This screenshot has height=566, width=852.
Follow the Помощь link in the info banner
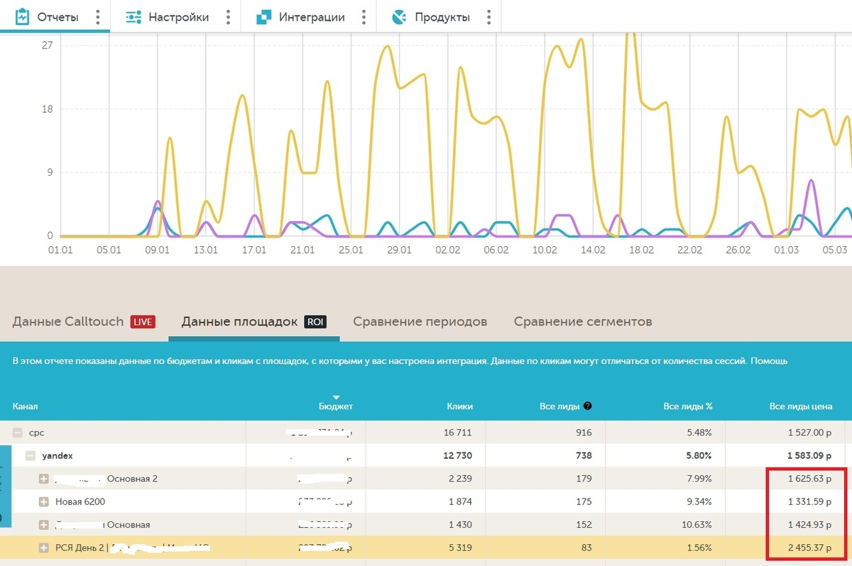(768, 361)
